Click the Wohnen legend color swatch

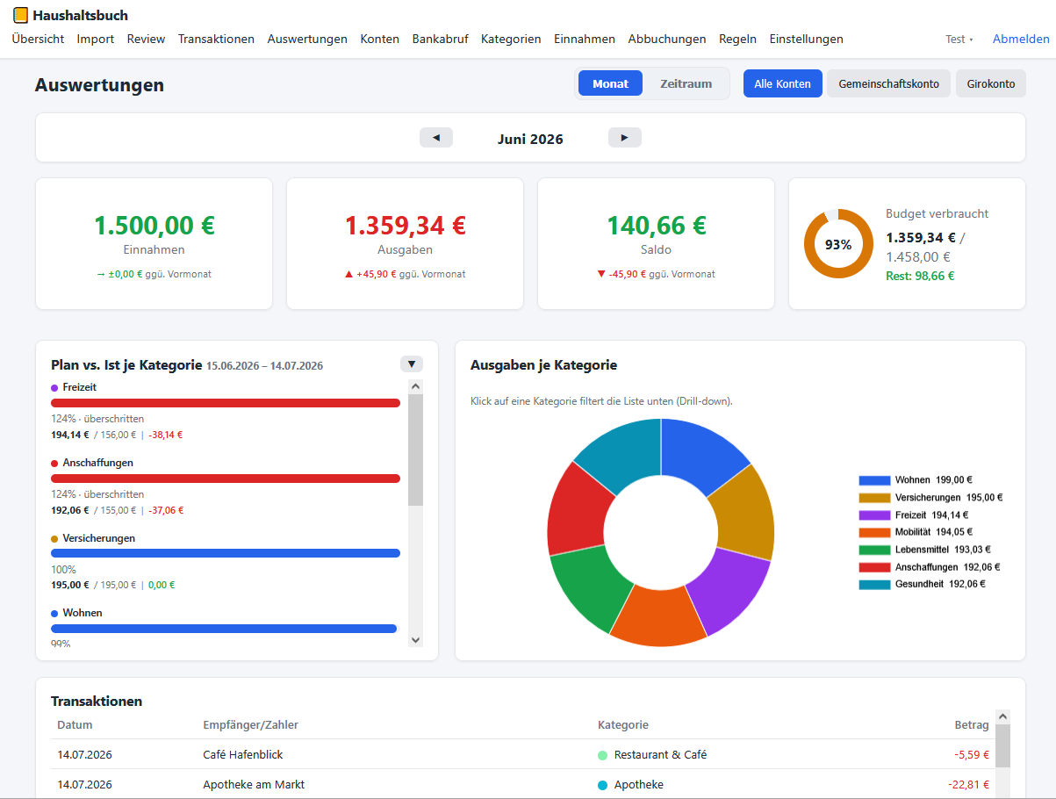[x=874, y=480]
